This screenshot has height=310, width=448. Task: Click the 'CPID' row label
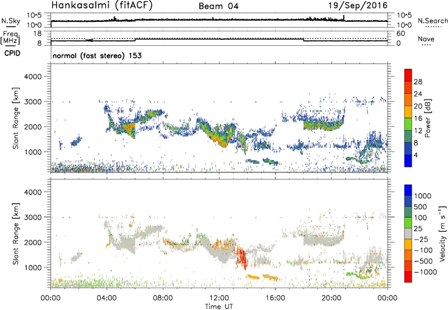[12, 53]
